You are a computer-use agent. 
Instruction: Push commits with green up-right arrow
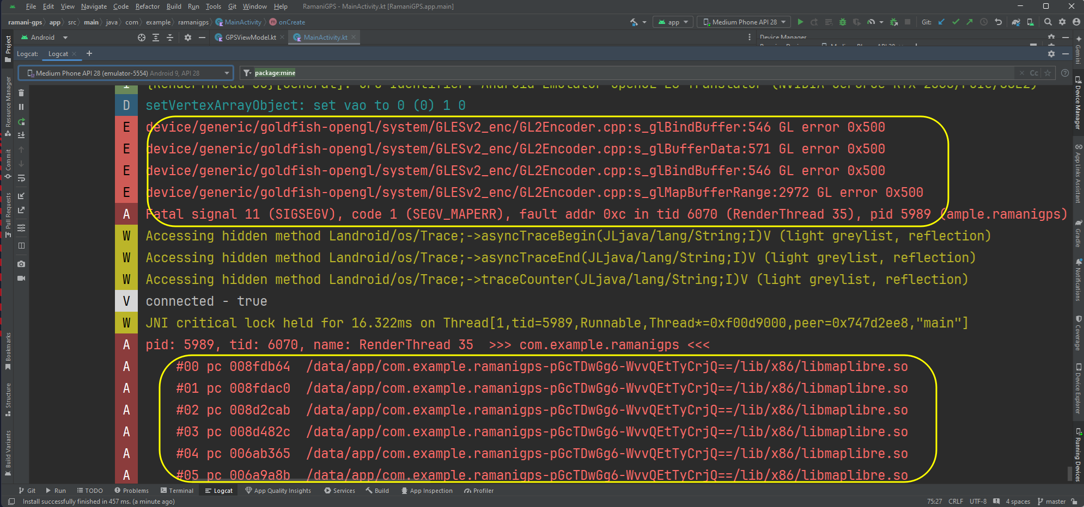(x=969, y=22)
